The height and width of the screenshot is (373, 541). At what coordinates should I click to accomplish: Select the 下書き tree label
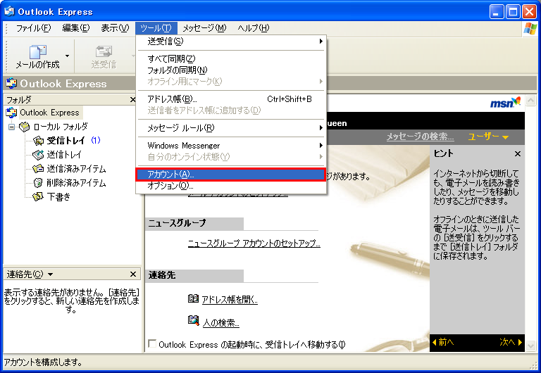point(58,197)
